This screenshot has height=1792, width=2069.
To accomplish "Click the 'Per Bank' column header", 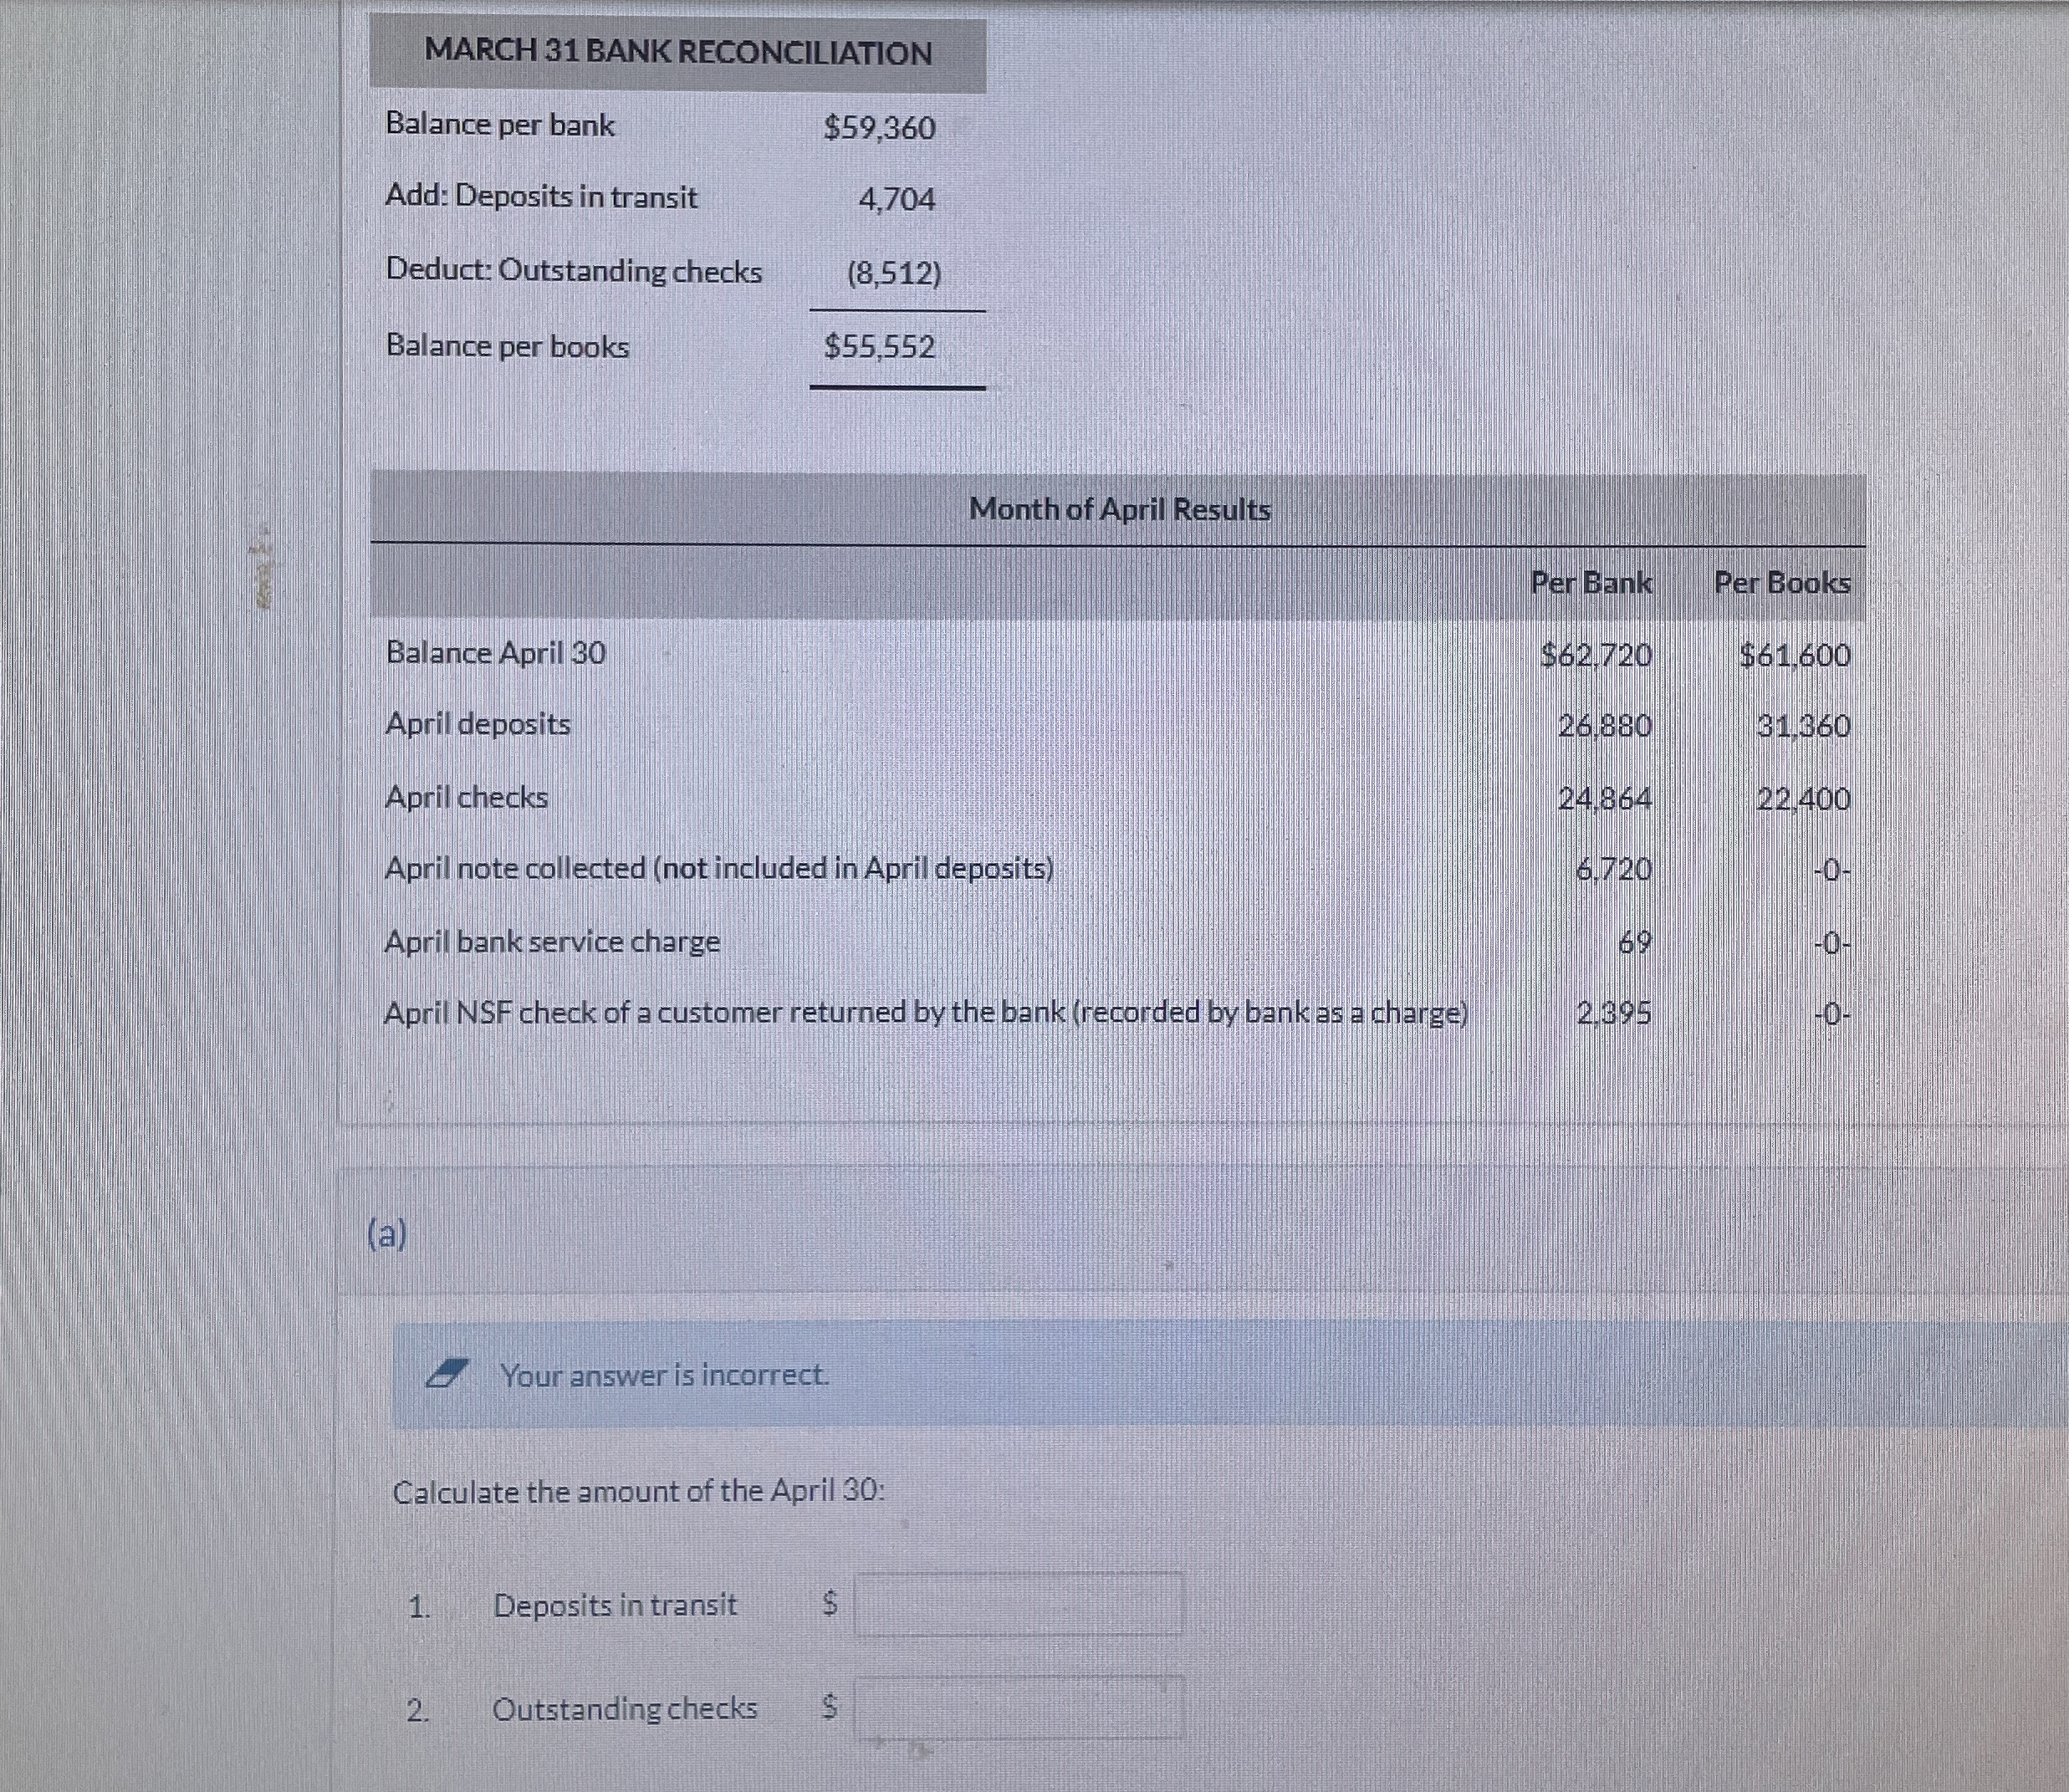I will 1591,582.
